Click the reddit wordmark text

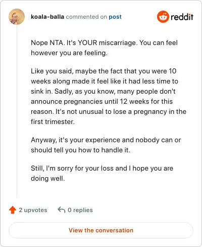pyautogui.click(x=182, y=17)
